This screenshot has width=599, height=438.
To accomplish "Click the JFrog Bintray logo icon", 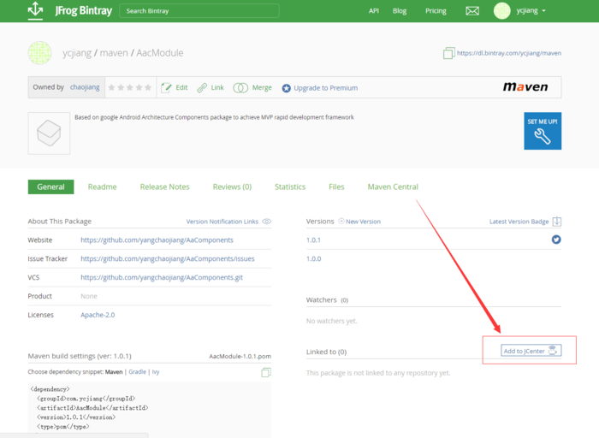I will pos(36,10).
